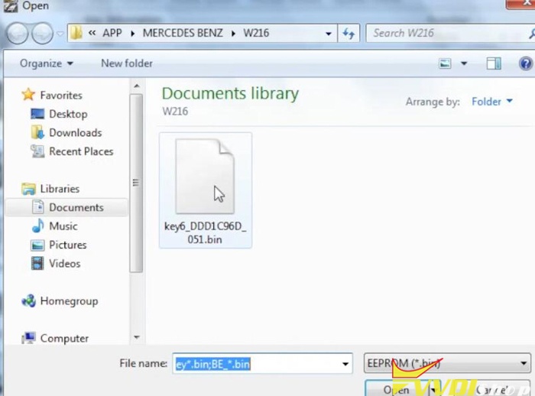535x396 pixels.
Task: Open Computer in navigation pane
Action: click(x=64, y=339)
